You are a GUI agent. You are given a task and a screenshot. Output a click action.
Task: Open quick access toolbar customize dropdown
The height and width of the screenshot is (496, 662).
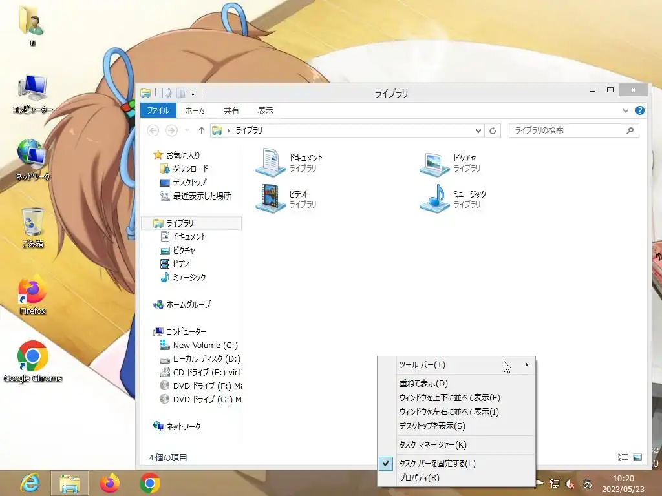click(193, 93)
